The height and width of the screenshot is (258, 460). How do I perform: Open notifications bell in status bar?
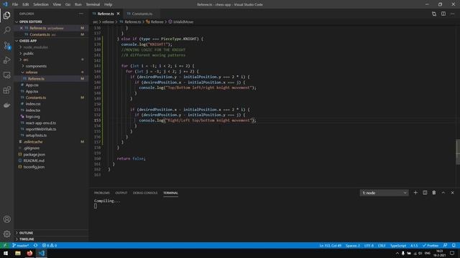tap(454, 245)
